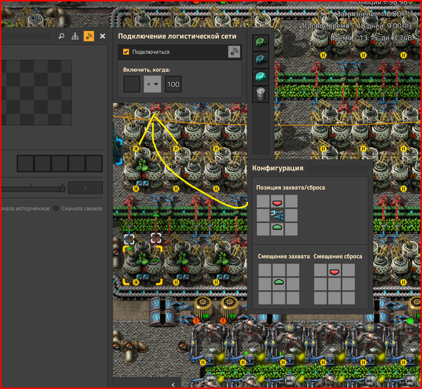The image size is (422, 389).
Task: Click the barrel labeled 98
Action: point(202,308)
